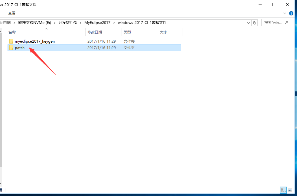Viewport: 297px width, 196px height.
Task: Minimize the Explorer window
Action: [x=260, y=5]
